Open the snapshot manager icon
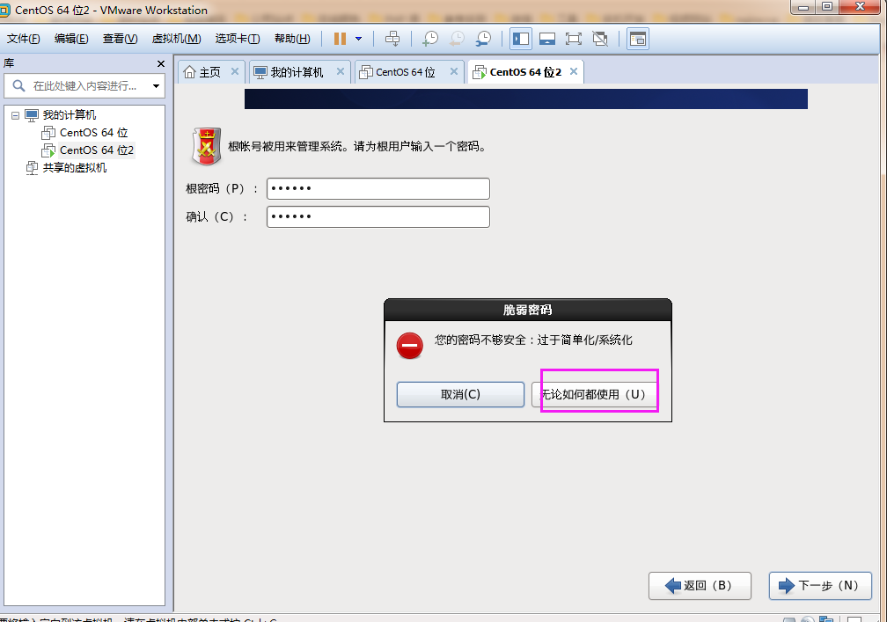Viewport: 887px width, 622px height. (484, 39)
